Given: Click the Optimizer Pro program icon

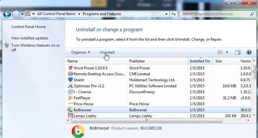Looking at the screenshot, I should (71, 86).
